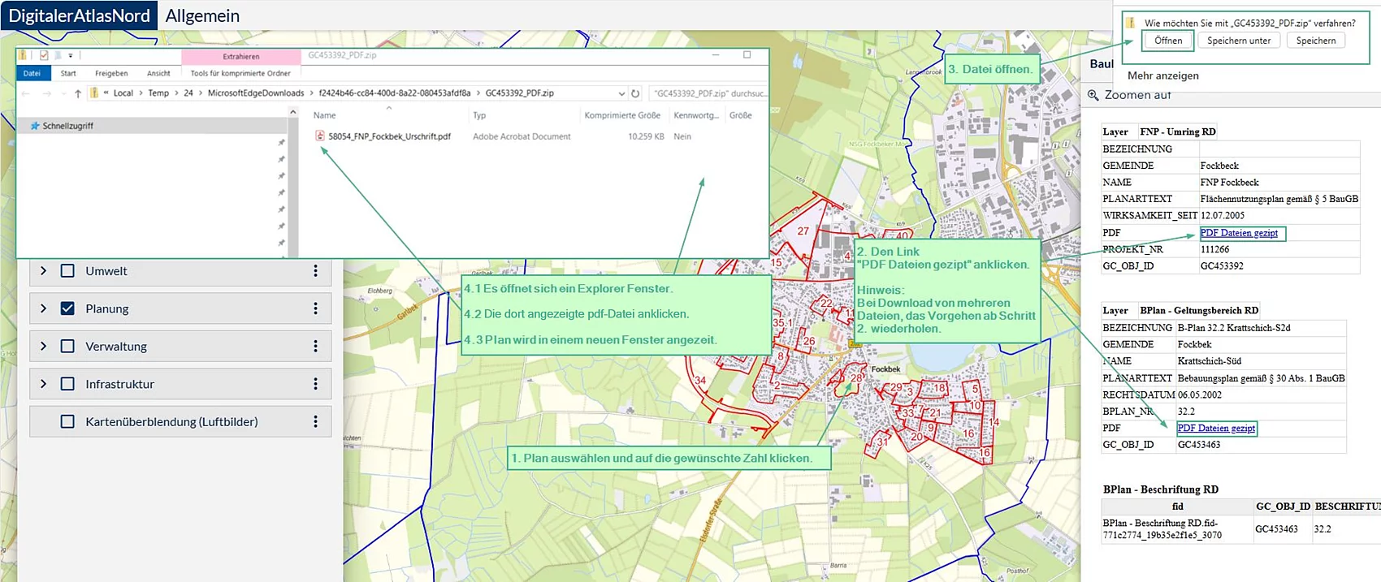The width and height of the screenshot is (1381, 582).
Task: Enable the Kartenüberblendung (Luftbilder) checkbox
Action: pyautogui.click(x=67, y=422)
